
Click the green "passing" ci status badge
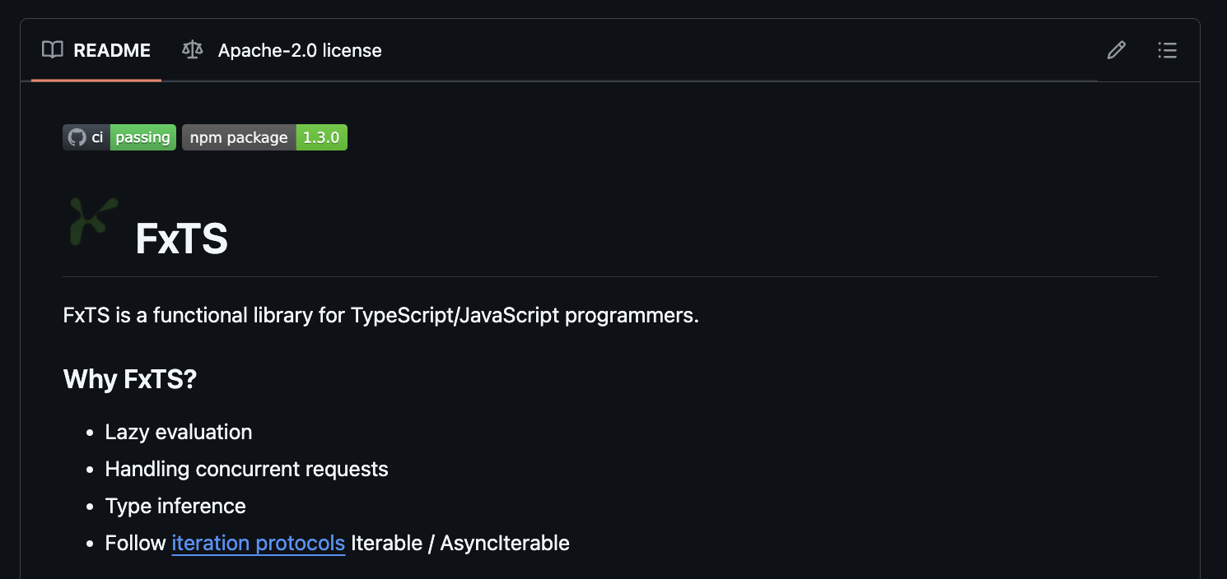pyautogui.click(x=142, y=137)
